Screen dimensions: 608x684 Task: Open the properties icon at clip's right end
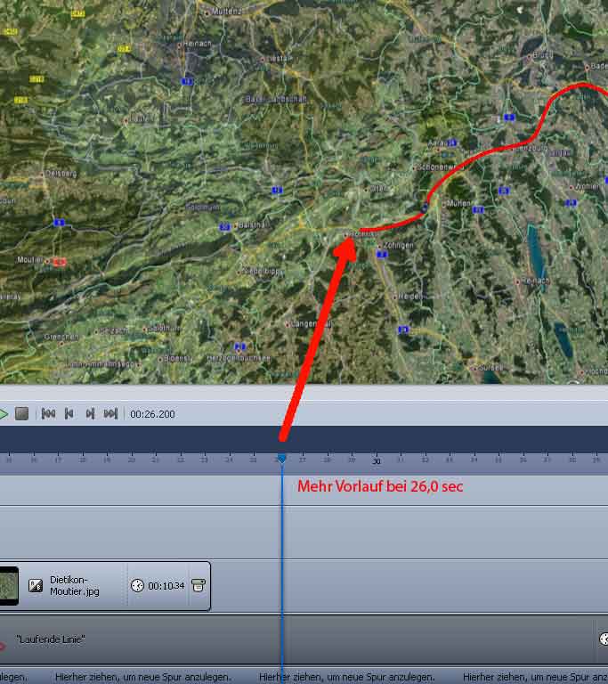(x=199, y=585)
